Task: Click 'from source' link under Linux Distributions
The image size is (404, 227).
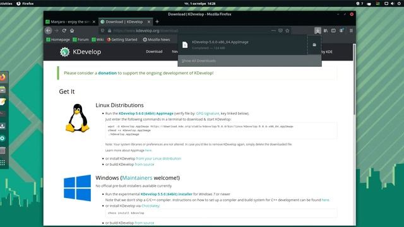Action: point(145,164)
